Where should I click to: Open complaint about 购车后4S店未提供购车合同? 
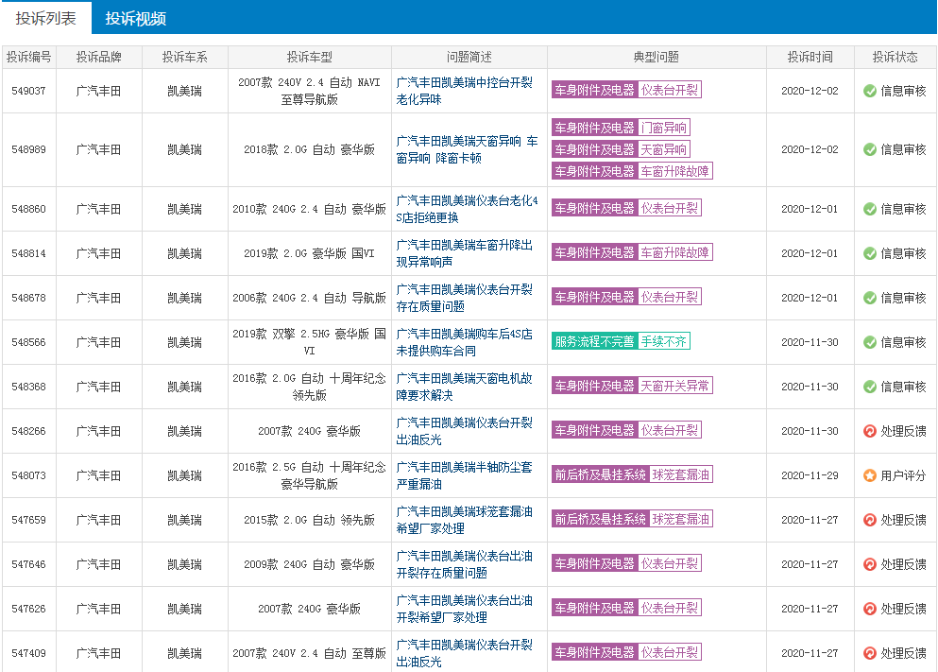(464, 342)
